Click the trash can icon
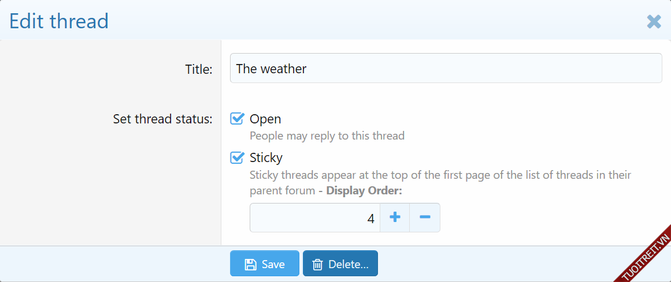The image size is (671, 282). pyautogui.click(x=317, y=264)
